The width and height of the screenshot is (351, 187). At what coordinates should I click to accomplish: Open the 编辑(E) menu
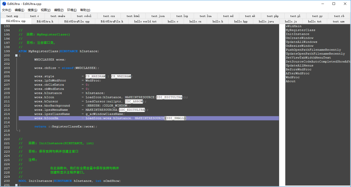coord(19,10)
